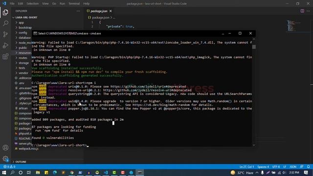The image size is (313, 176).
Task: Expand the tests folder
Action: pyautogui.click(x=22, y=68)
